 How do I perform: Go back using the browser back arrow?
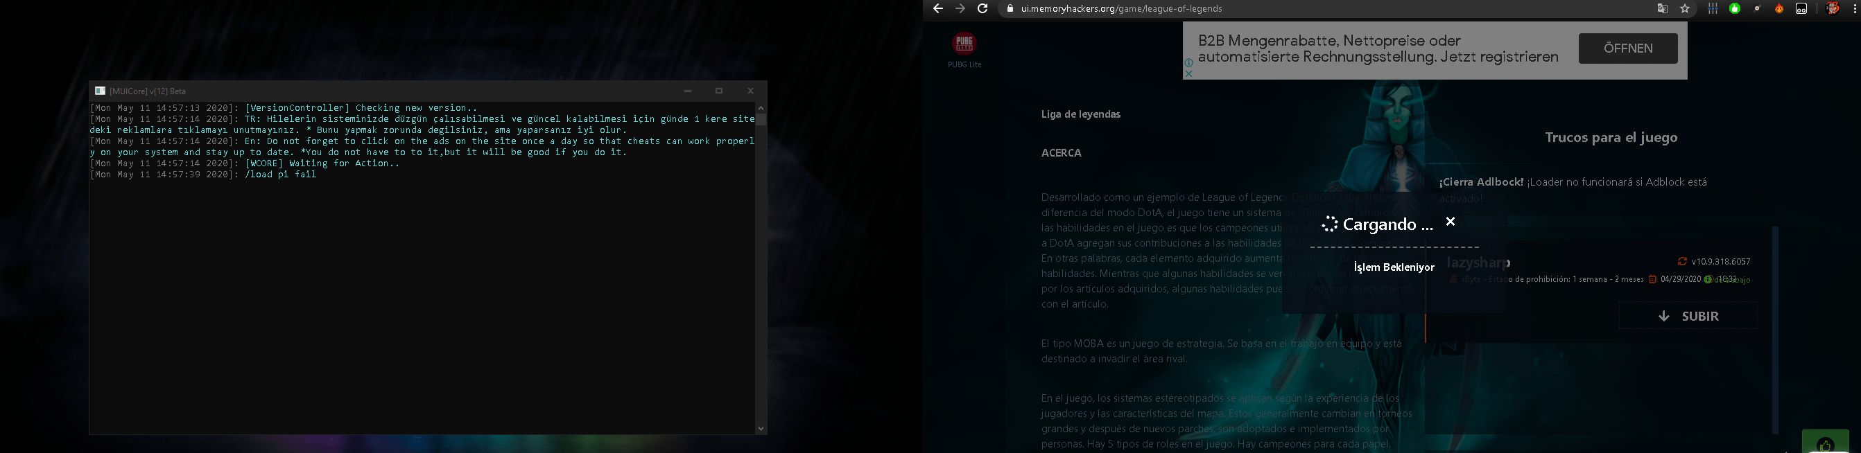point(937,8)
